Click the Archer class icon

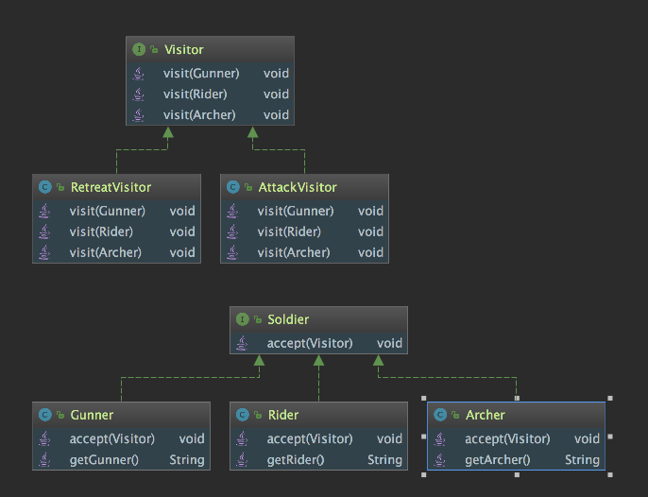point(440,415)
